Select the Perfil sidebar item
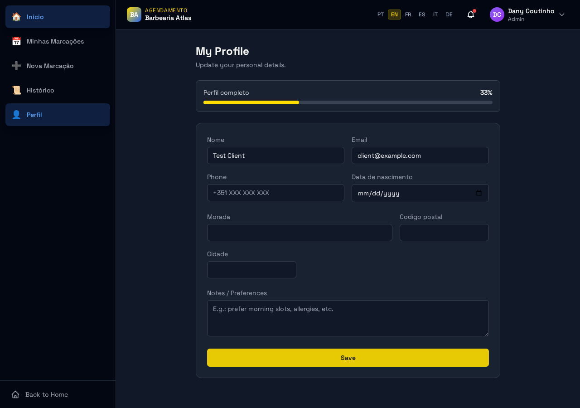Image resolution: width=580 pixels, height=408 pixels. click(x=58, y=115)
